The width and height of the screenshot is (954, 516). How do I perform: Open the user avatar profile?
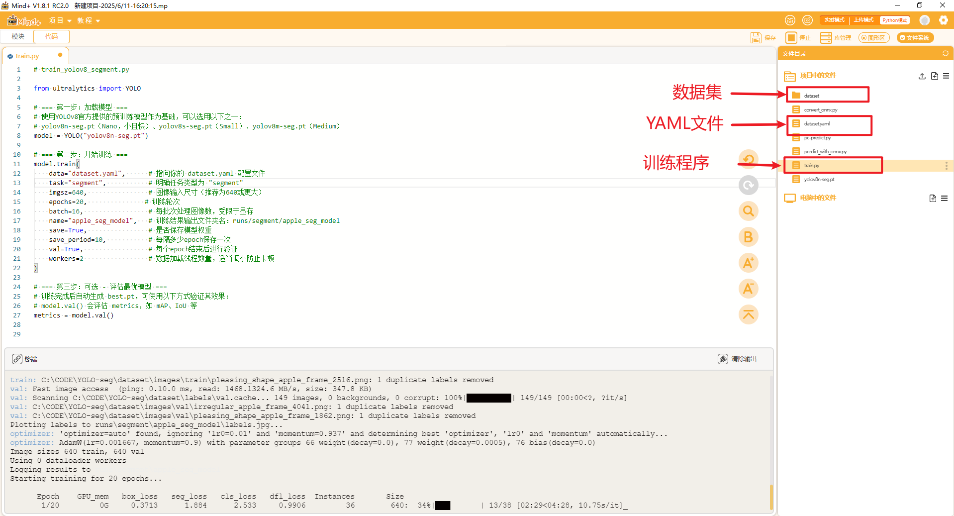click(x=924, y=20)
